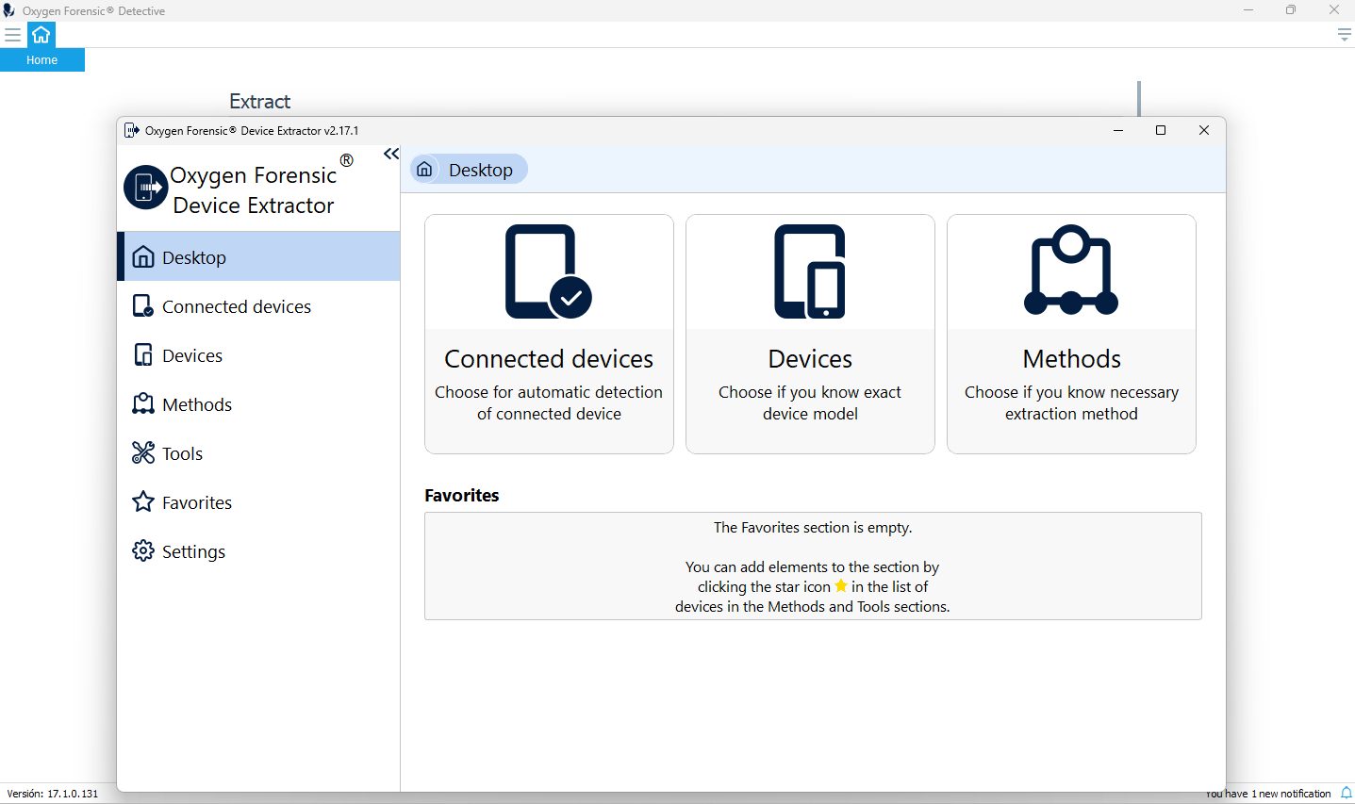The height and width of the screenshot is (804, 1355).
Task: Click the Favorites section heading
Action: [x=462, y=495]
